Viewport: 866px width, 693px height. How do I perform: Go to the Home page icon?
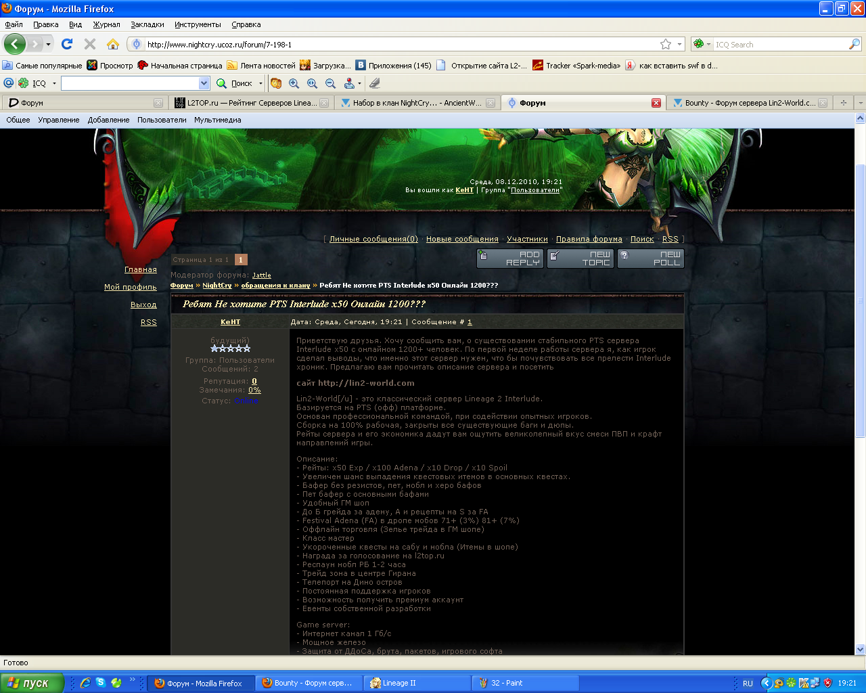tap(113, 44)
